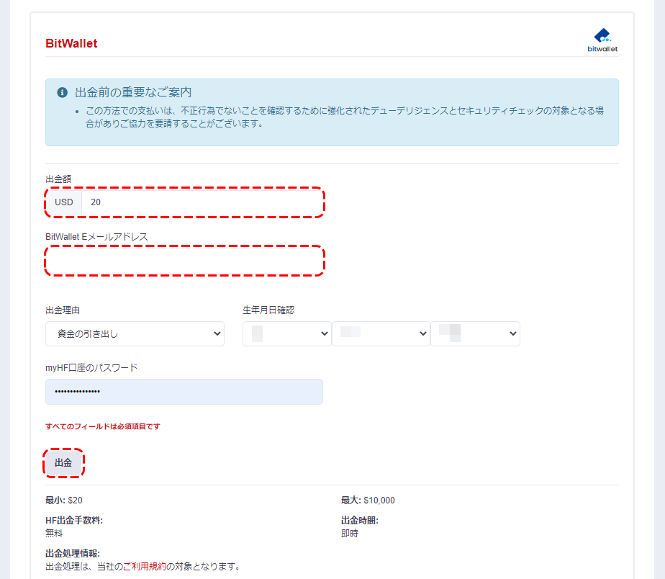Click the 出金額 field label
This screenshot has height=579, width=665.
(58, 179)
